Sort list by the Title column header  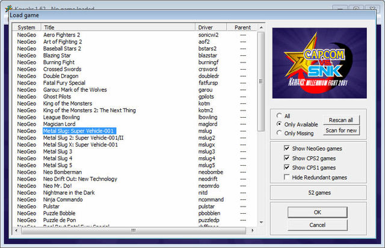(x=118, y=28)
